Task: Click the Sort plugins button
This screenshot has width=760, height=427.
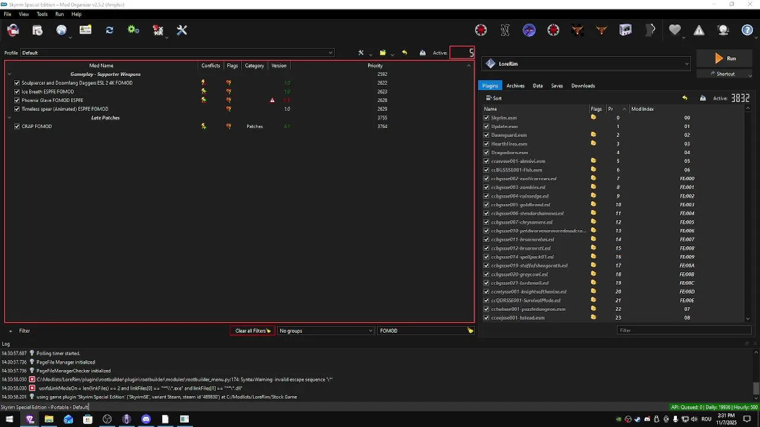Action: click(494, 98)
